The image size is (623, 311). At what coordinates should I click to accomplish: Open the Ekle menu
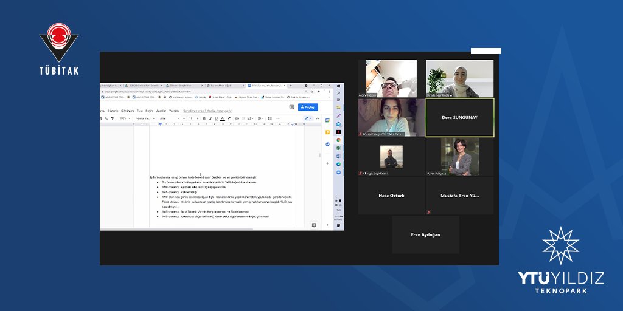coord(140,111)
